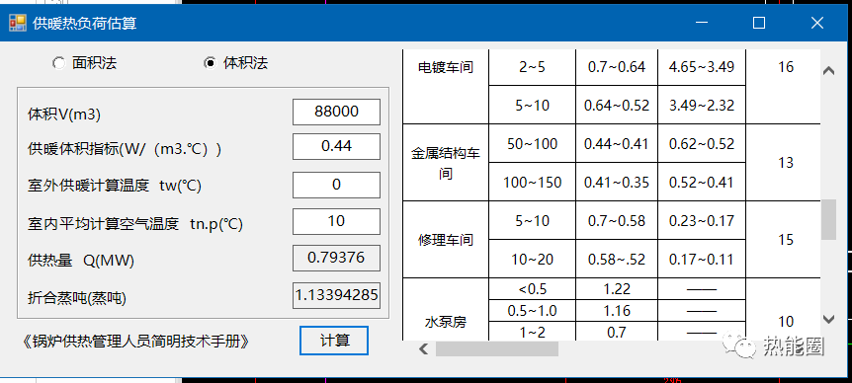Viewport: 852px width, 383px height.
Task: Click the 0.52~0.41 table cell
Action: (702, 183)
